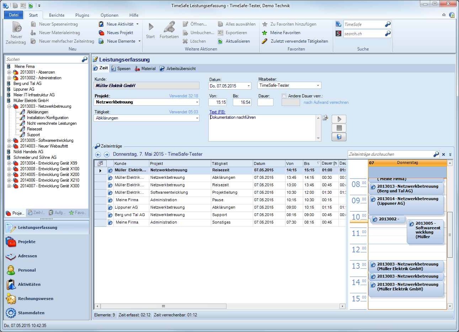The width and height of the screenshot is (459, 332).
Task: Toggle Andere Dauer verr. checkbox
Action: (x=284, y=96)
